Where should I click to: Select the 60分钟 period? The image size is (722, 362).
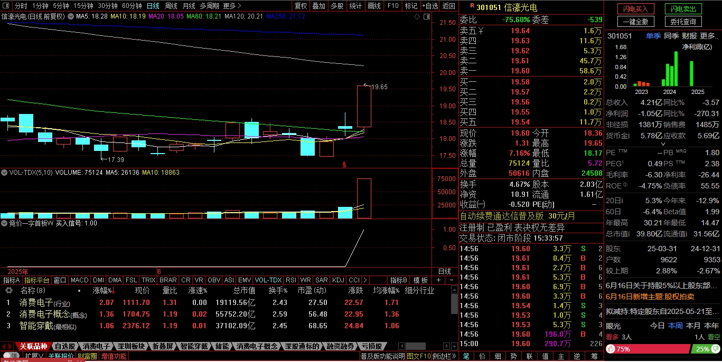(132, 6)
